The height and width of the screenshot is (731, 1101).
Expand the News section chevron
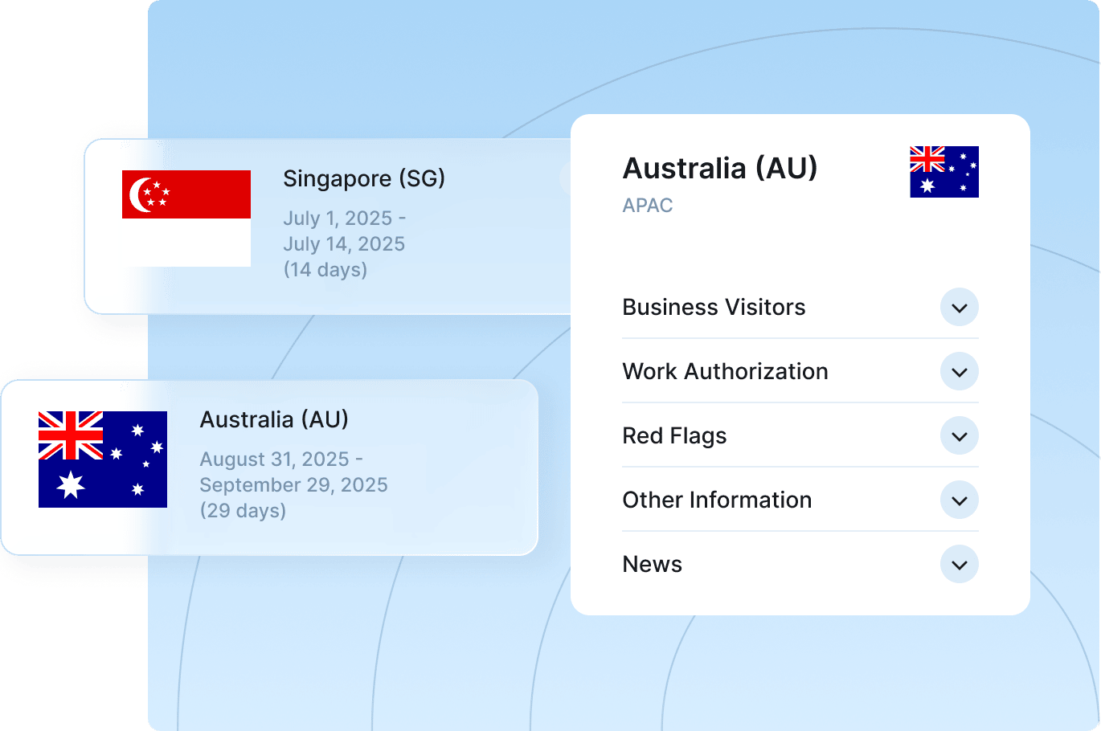[959, 565]
